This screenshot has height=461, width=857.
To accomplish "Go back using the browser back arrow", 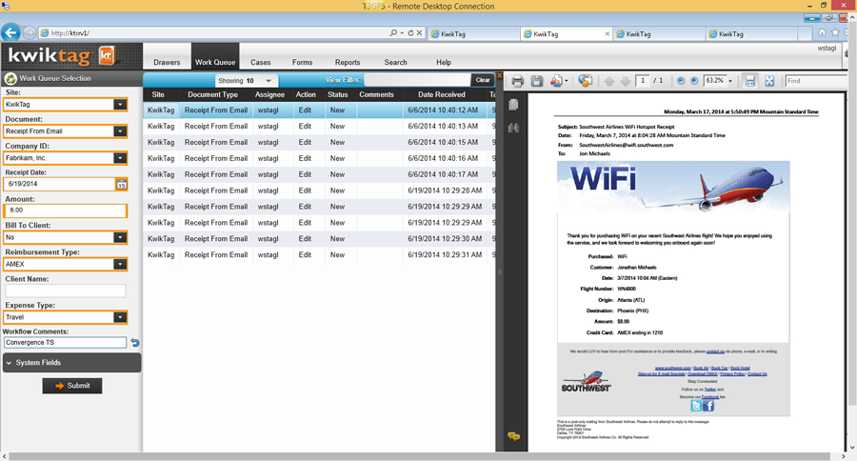I will pyautogui.click(x=10, y=32).
